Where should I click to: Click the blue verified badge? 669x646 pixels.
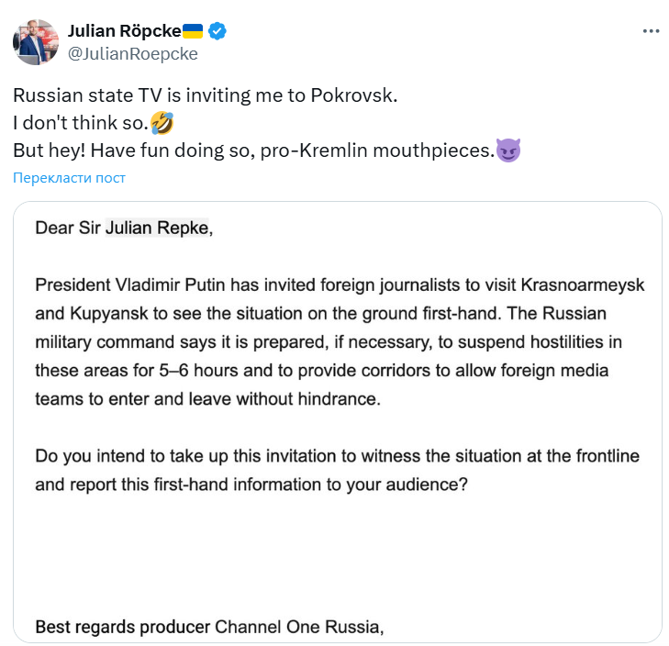217,31
